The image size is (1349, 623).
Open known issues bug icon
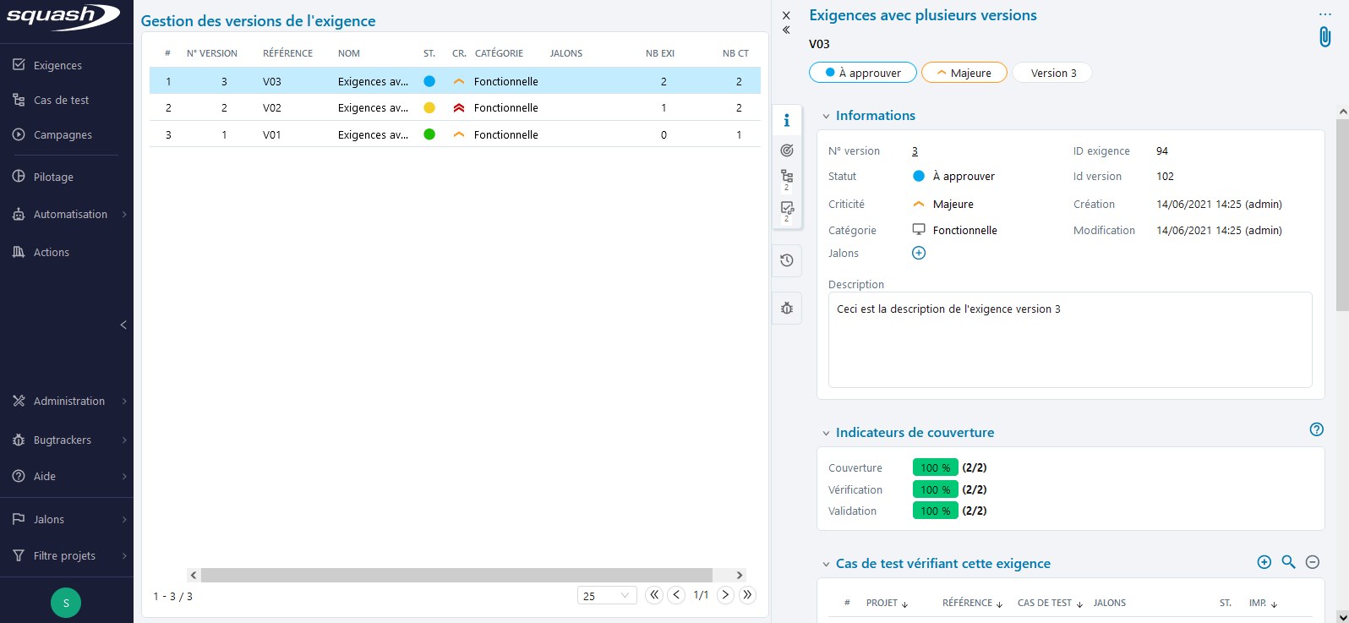click(x=787, y=308)
